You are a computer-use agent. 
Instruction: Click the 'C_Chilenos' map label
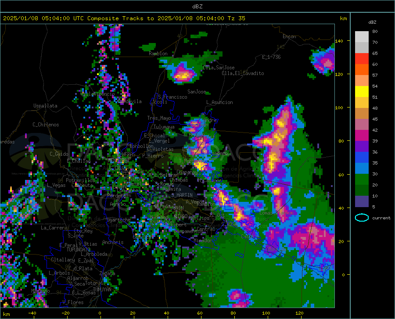point(46,125)
